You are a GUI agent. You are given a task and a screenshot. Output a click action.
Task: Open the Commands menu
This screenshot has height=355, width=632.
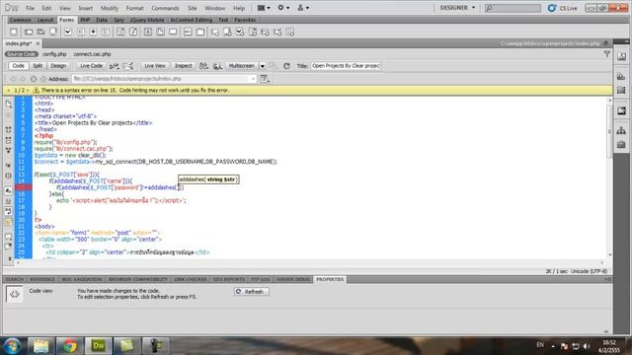pyautogui.click(x=165, y=8)
